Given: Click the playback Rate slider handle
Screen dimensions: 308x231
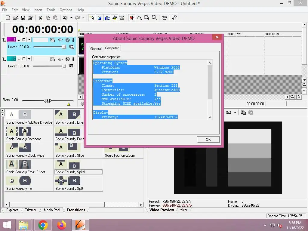Looking at the screenshot, I should [48, 101].
